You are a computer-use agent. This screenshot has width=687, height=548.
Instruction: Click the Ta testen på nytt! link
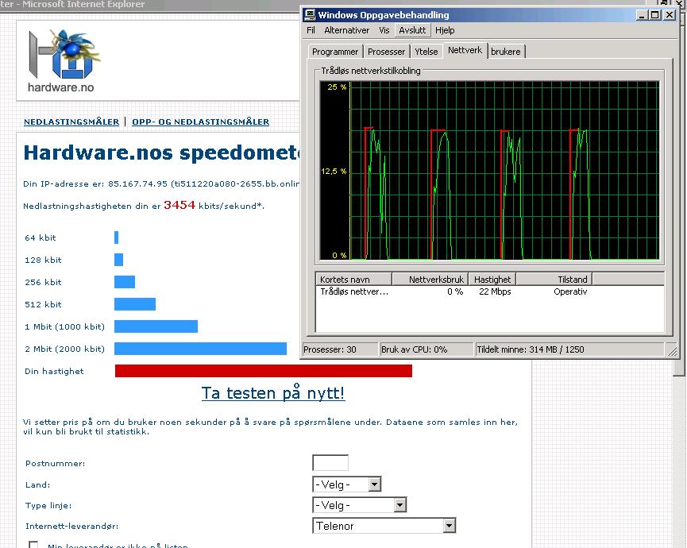pos(273,393)
